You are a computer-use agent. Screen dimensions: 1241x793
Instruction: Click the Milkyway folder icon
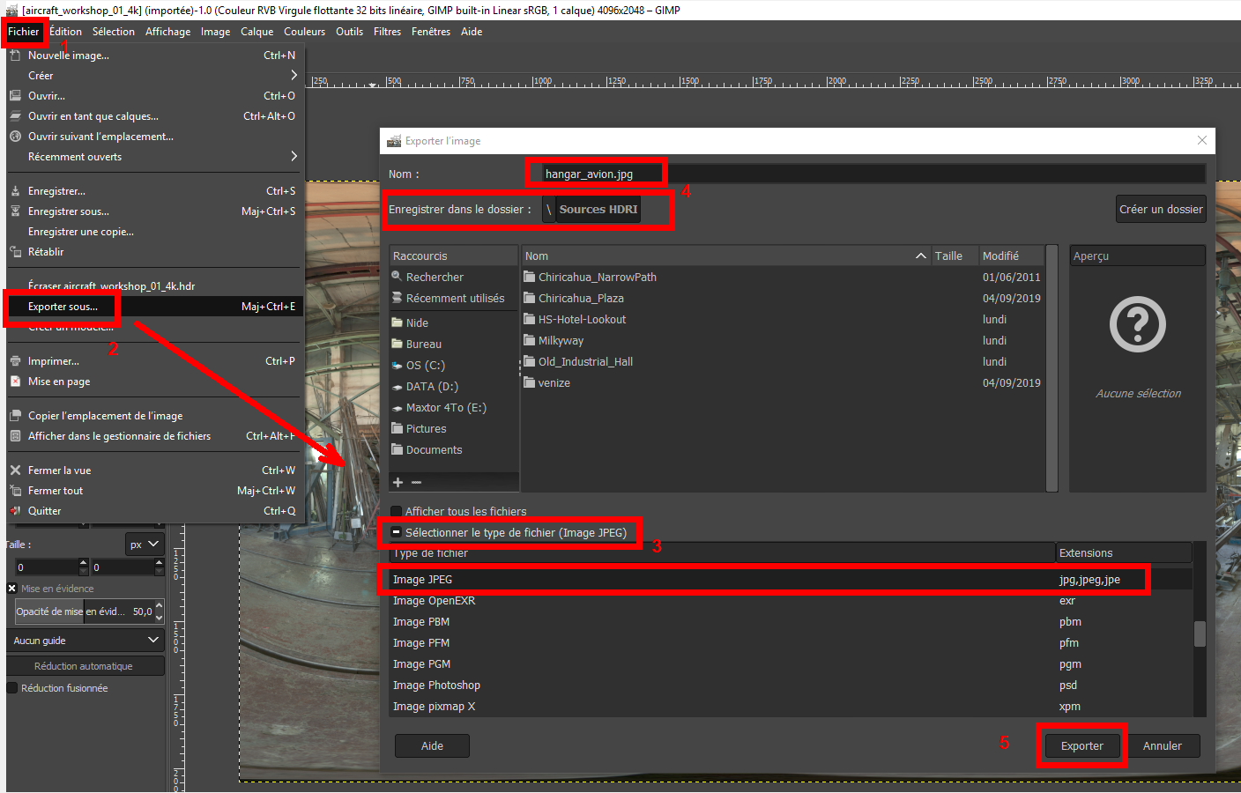[x=530, y=340]
